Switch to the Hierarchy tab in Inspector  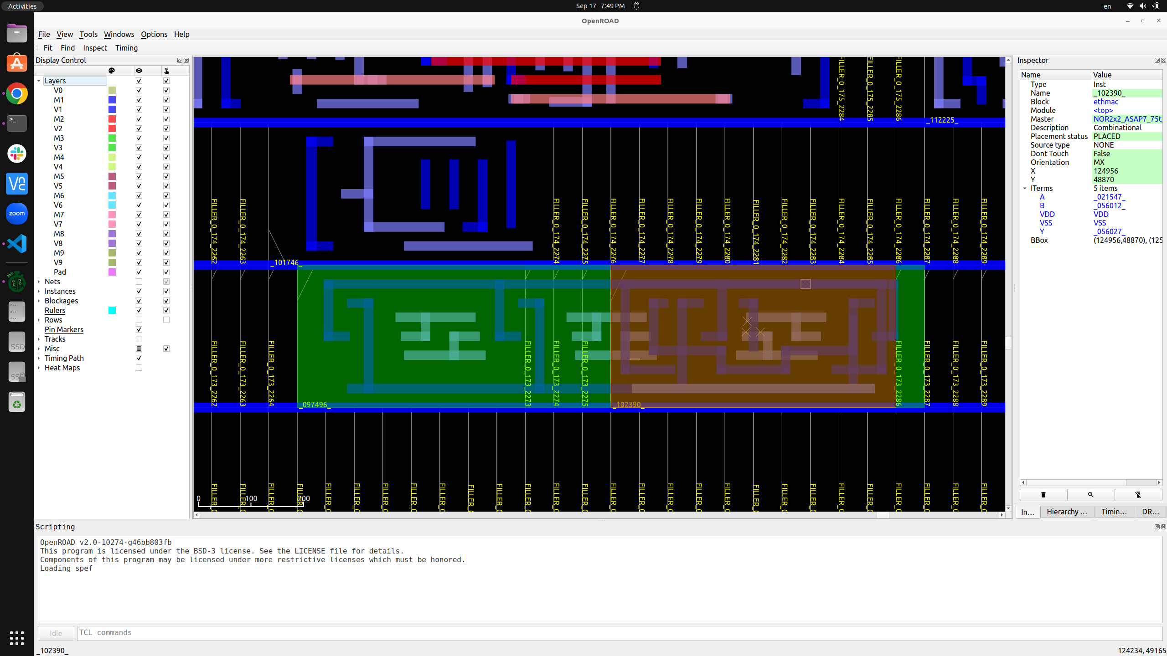[x=1067, y=512]
